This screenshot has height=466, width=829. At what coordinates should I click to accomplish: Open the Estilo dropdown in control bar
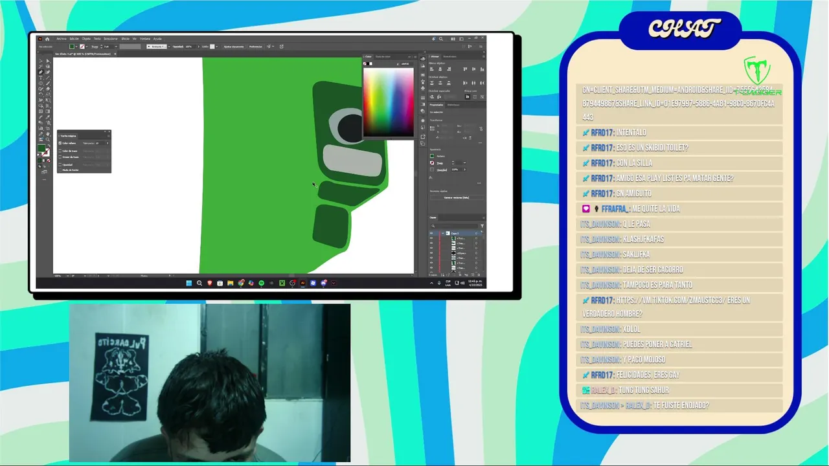217,47
